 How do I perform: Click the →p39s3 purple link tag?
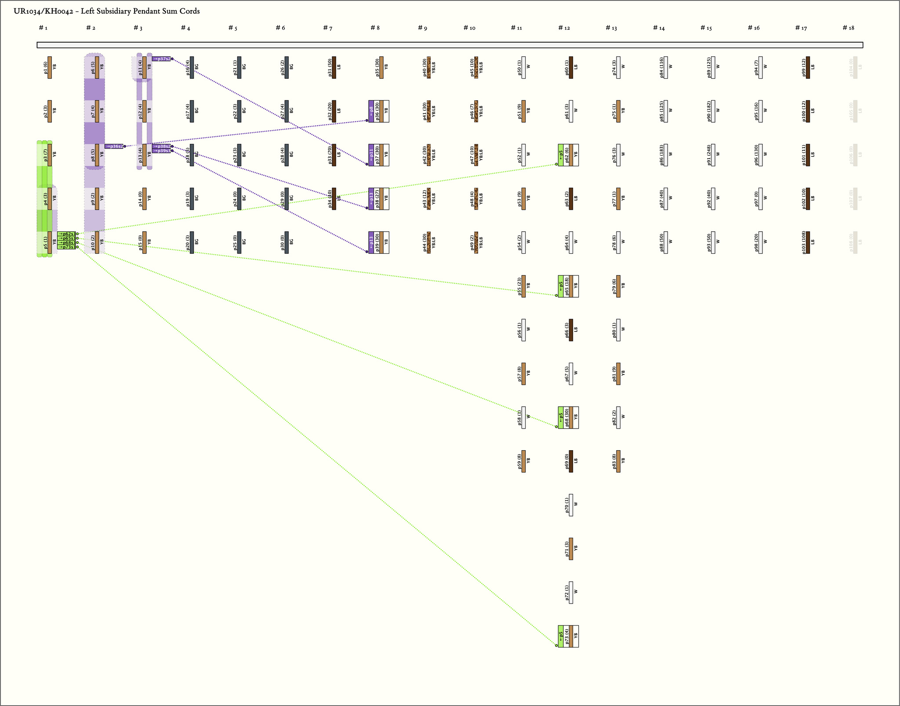tap(161, 151)
